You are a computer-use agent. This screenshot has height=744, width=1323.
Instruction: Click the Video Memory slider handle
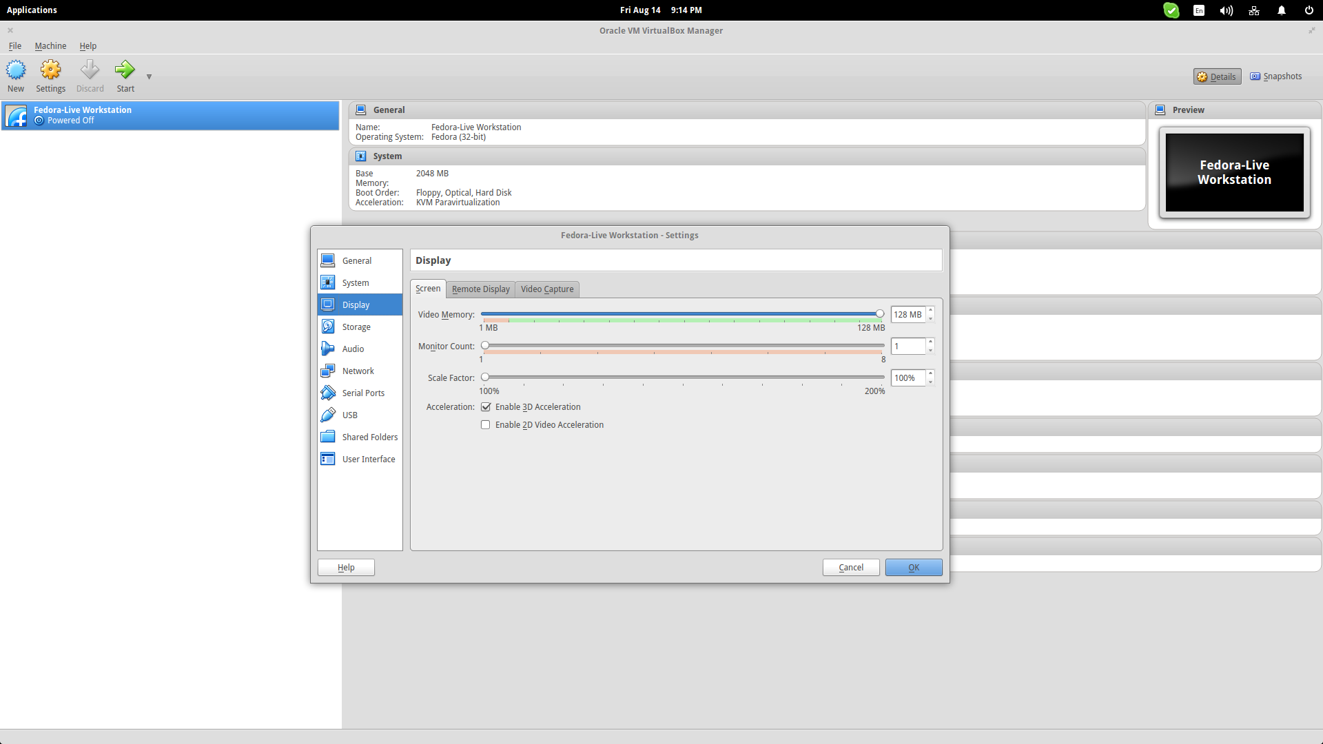(x=880, y=314)
